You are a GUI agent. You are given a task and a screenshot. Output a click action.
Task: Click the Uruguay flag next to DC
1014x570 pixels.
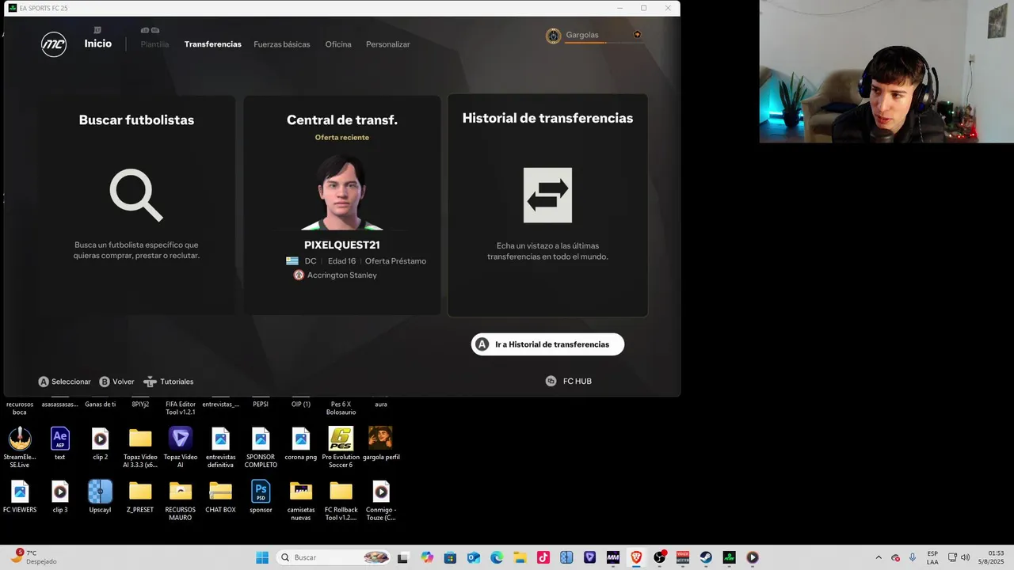(x=292, y=261)
